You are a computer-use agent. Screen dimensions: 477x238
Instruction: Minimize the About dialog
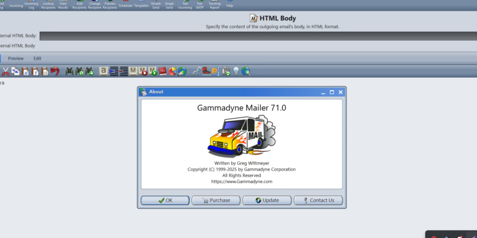323,92
